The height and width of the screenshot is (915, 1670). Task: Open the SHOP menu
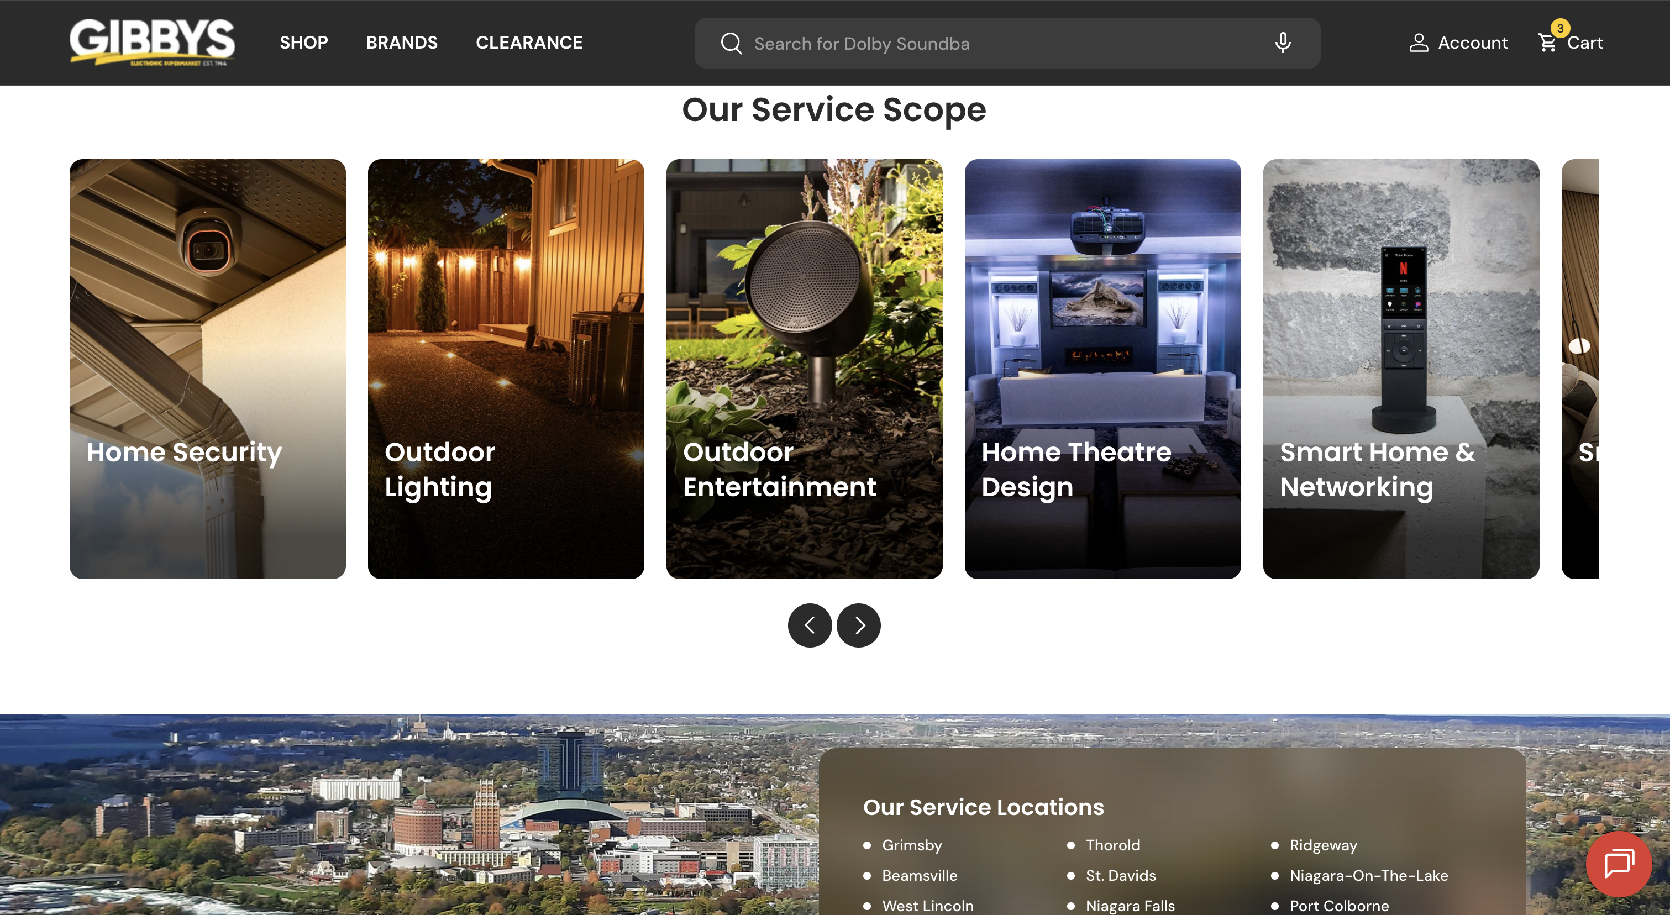303,43
